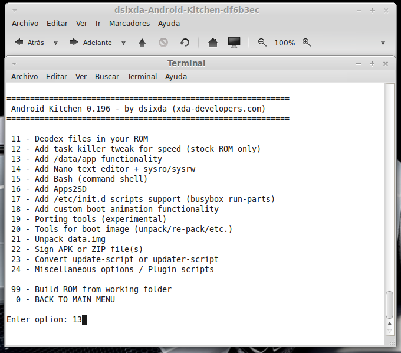Image resolution: width=401 pixels, height=353 pixels.
Task: Click line '21 - Unpack data.img'
Action: (58, 239)
